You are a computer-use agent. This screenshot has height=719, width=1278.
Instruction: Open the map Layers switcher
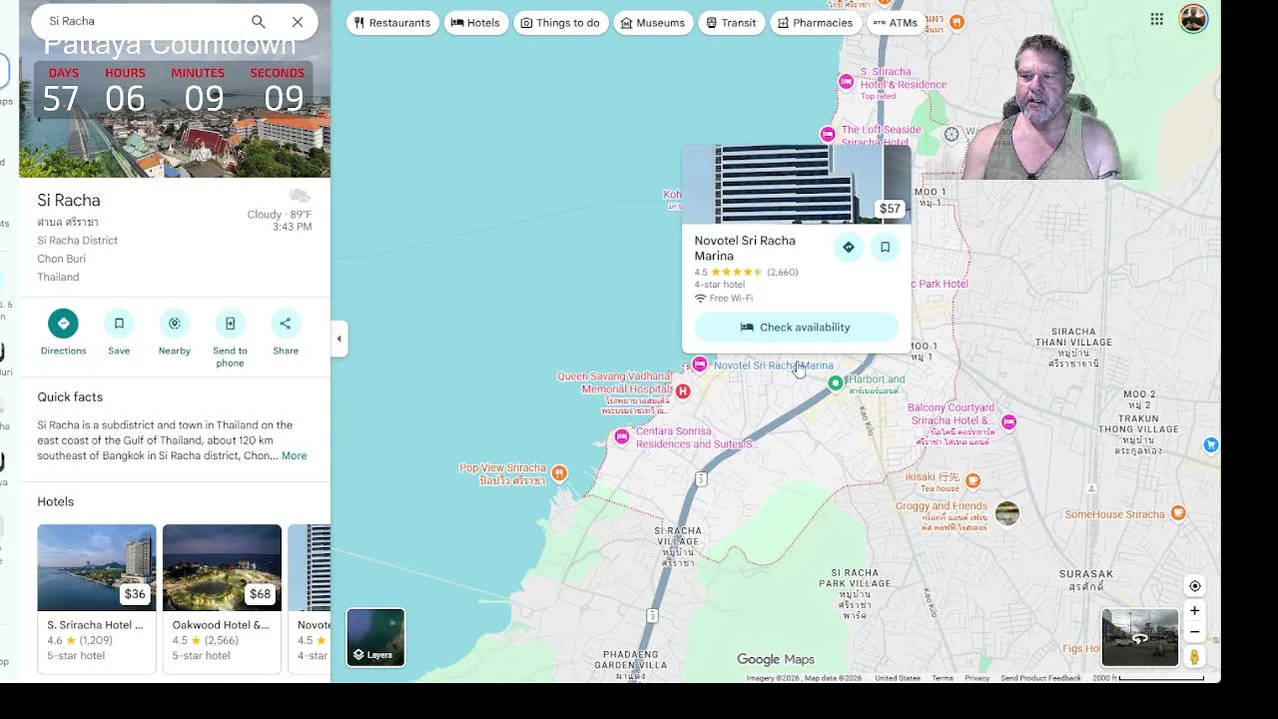(x=375, y=637)
